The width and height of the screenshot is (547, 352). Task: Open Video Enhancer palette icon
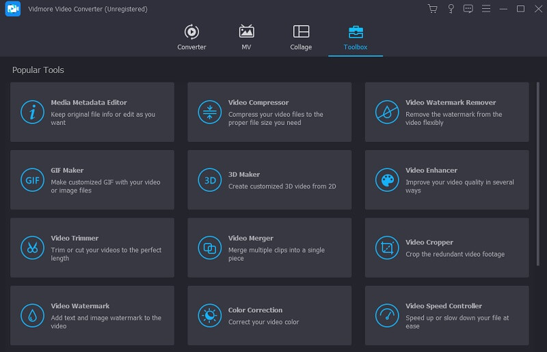coord(387,180)
